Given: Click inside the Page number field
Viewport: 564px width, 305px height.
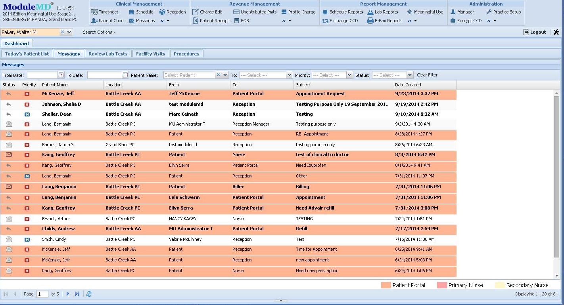Looking at the screenshot, I should click(42, 294).
